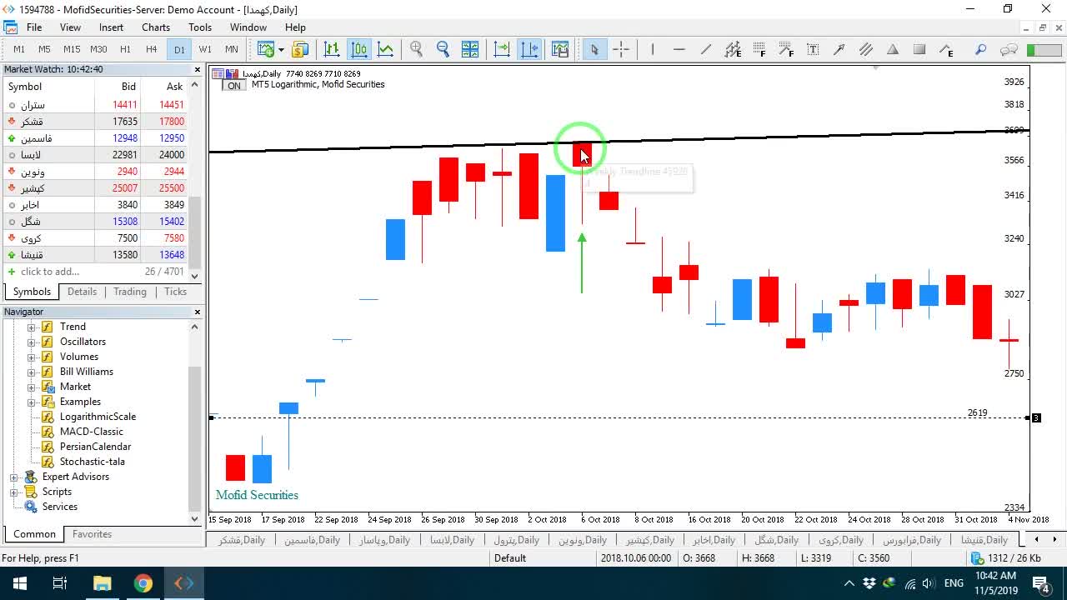Toggle the ON button on chart

coord(234,85)
